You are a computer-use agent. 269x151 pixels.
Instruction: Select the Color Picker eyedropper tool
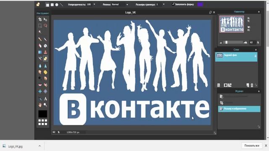40,99
